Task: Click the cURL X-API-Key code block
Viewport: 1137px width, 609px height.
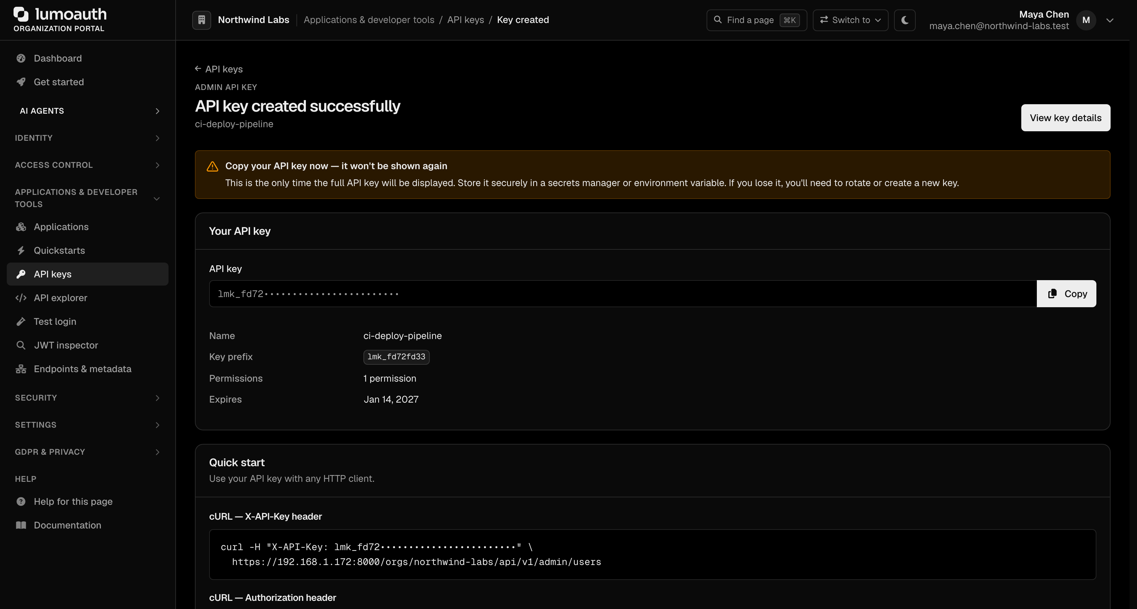Action: [652, 554]
